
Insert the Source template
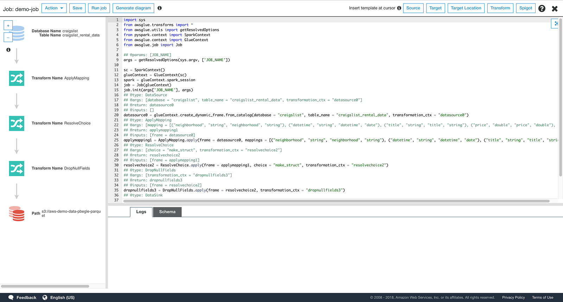pos(413,8)
